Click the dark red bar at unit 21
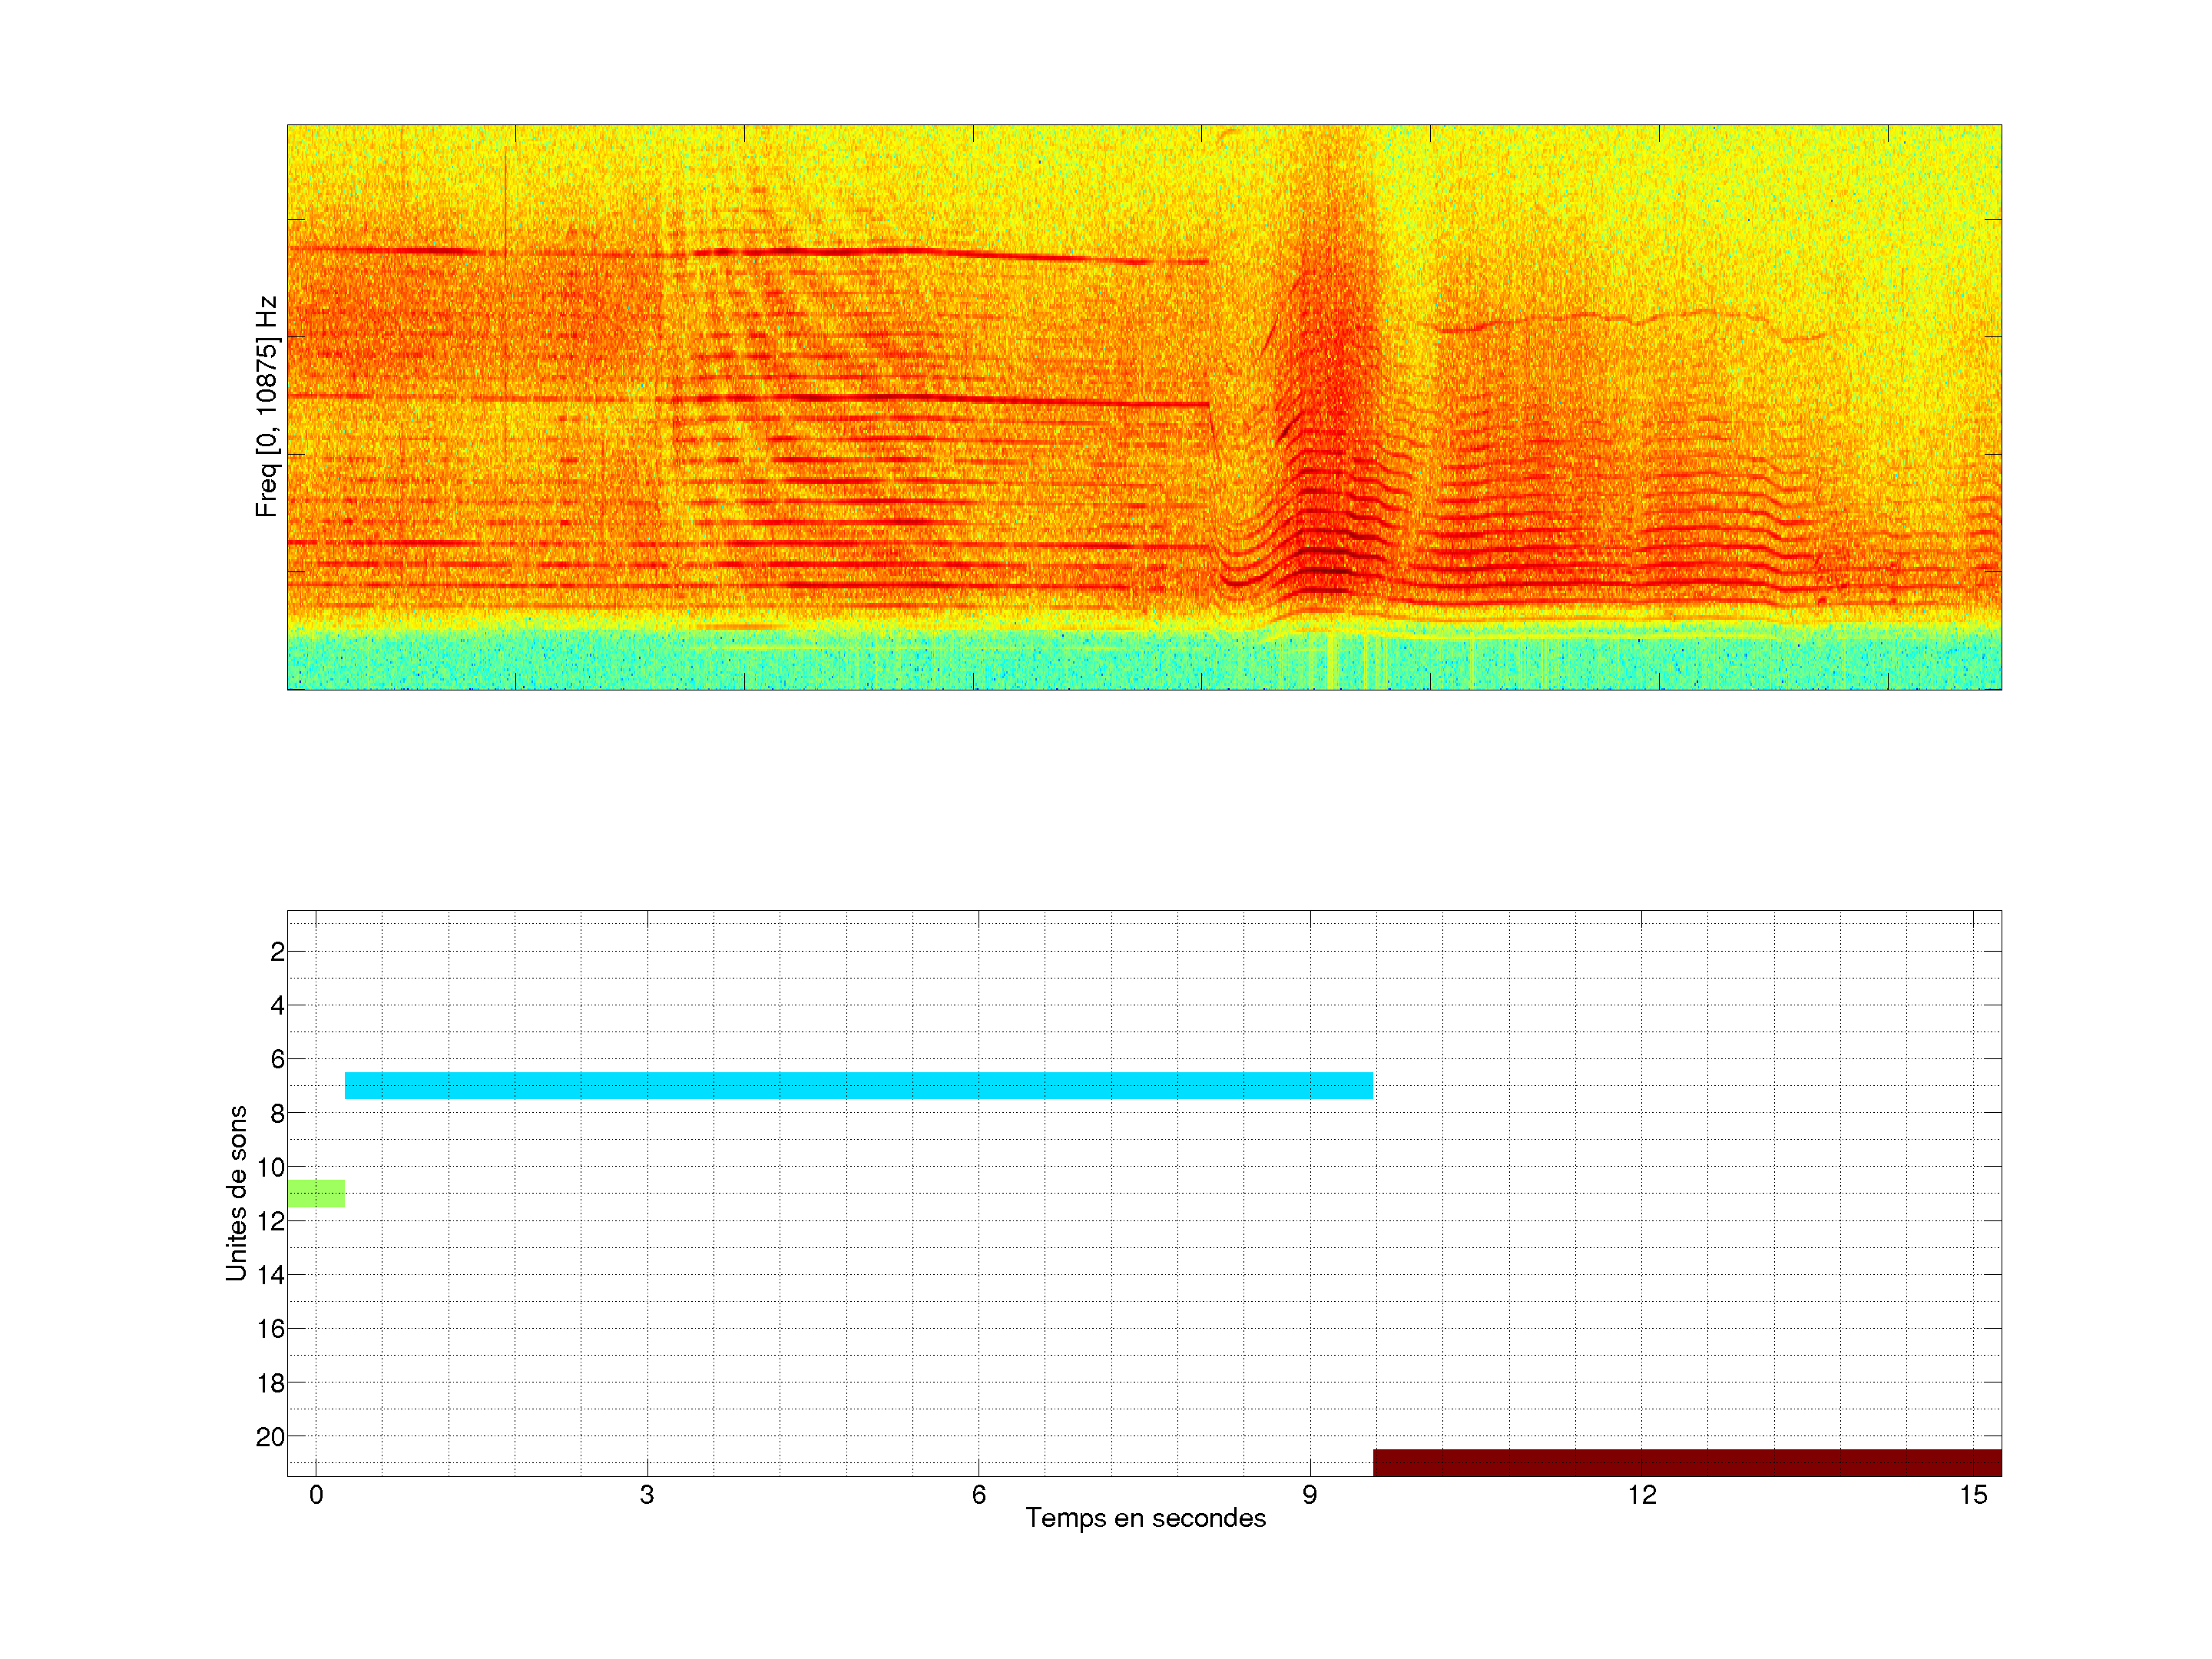This screenshot has height=1659, width=2212. (1687, 1462)
